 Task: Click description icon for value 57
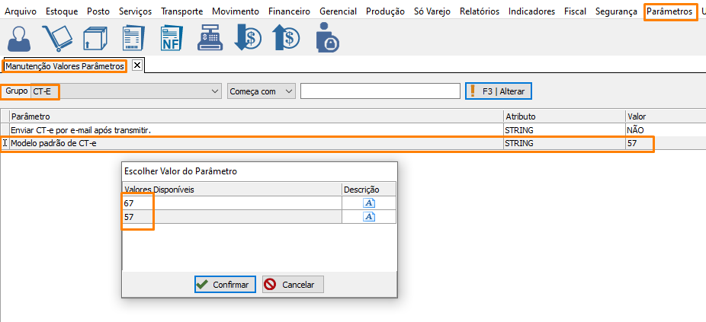point(369,217)
